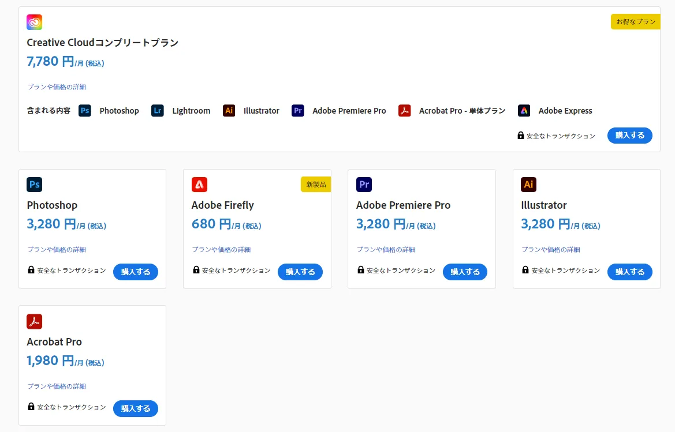Click the 680 円 Firefly price

tap(211, 224)
